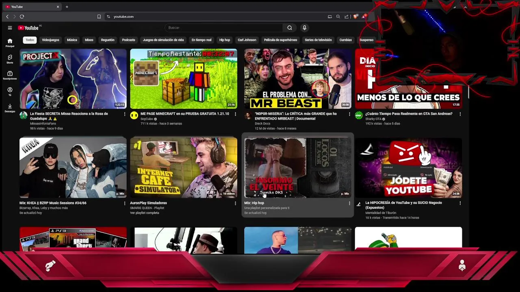This screenshot has height=292, width=520.
Task: Select Series de televisión chip
Action: pyautogui.click(x=318, y=40)
